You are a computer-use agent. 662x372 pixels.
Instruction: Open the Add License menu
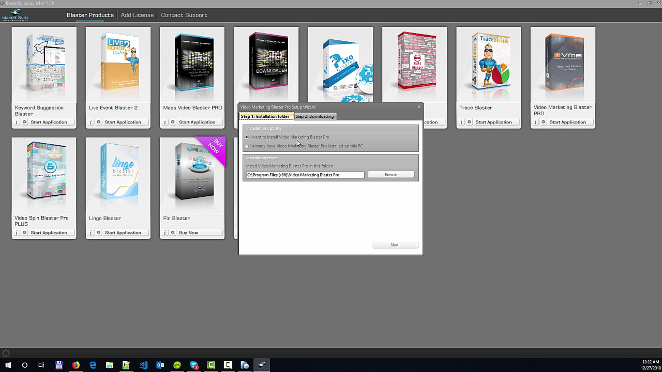tap(137, 15)
